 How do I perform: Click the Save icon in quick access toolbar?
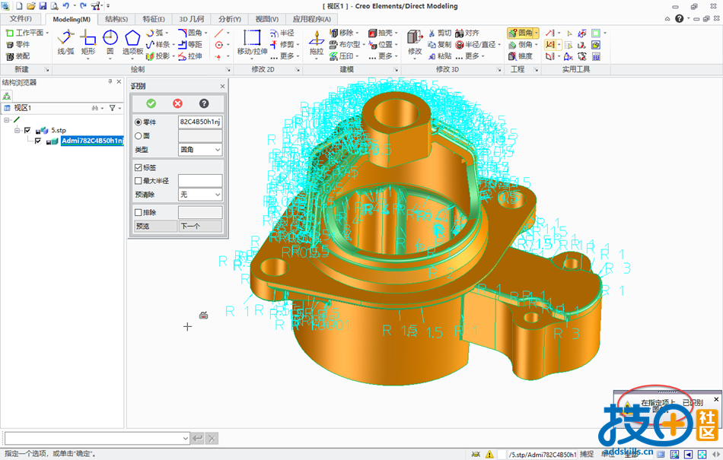tap(43, 6)
